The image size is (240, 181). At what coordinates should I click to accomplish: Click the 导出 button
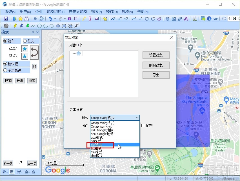[156, 75]
